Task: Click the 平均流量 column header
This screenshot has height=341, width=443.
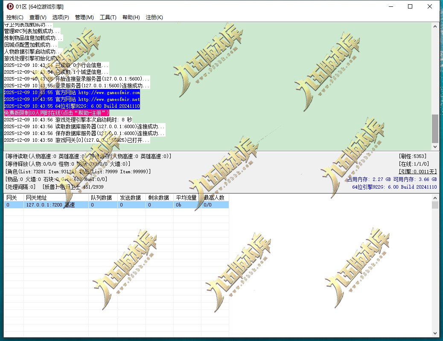Action: tap(187, 198)
